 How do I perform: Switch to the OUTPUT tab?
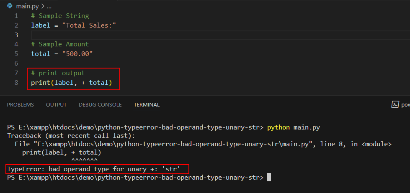click(56, 105)
